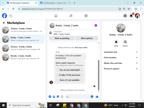Open Thaiana's 2 beds, 2 baths conversation

pos(23,30)
